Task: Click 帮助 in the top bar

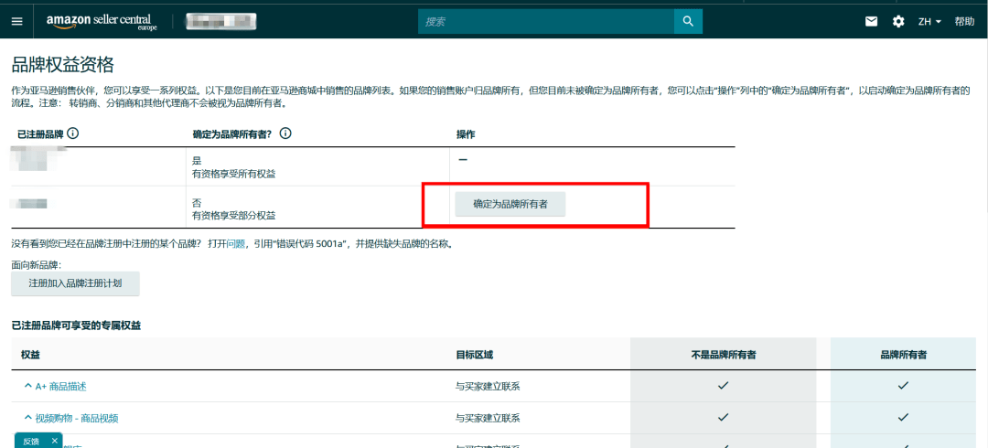Action: click(x=964, y=21)
